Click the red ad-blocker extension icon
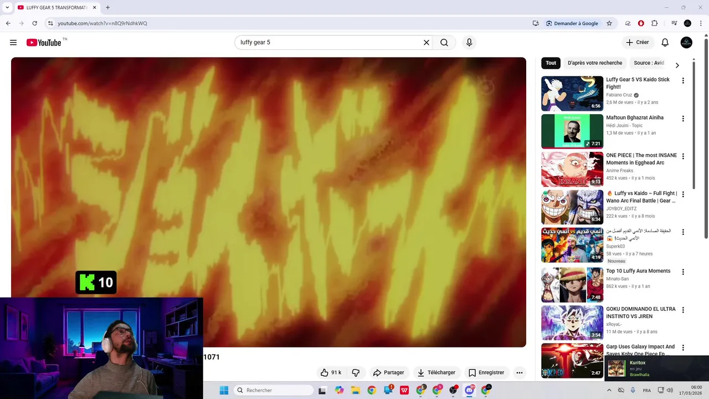 (x=641, y=23)
